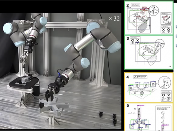The height and width of the screenshot is (131, 177).
Task: Click the step 3 number heading
Action: 128,39
